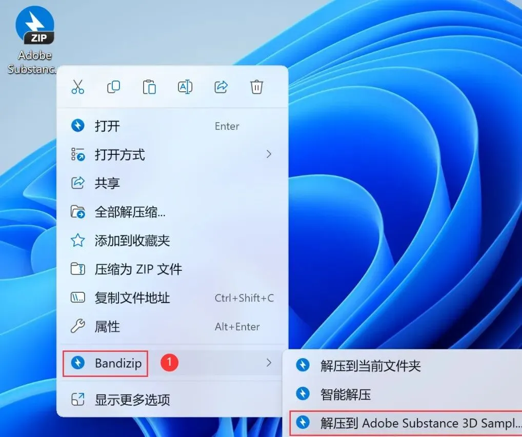Click the zipped folder icon beside 压缩为 ZIP
The width and height of the screenshot is (522, 437).
click(x=78, y=269)
